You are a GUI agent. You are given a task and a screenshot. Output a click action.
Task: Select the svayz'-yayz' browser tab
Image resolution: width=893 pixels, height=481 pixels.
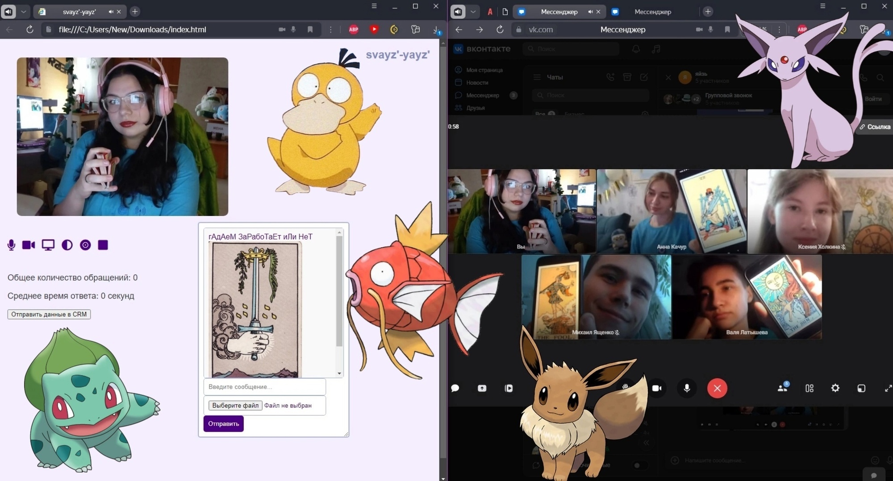[x=79, y=12]
